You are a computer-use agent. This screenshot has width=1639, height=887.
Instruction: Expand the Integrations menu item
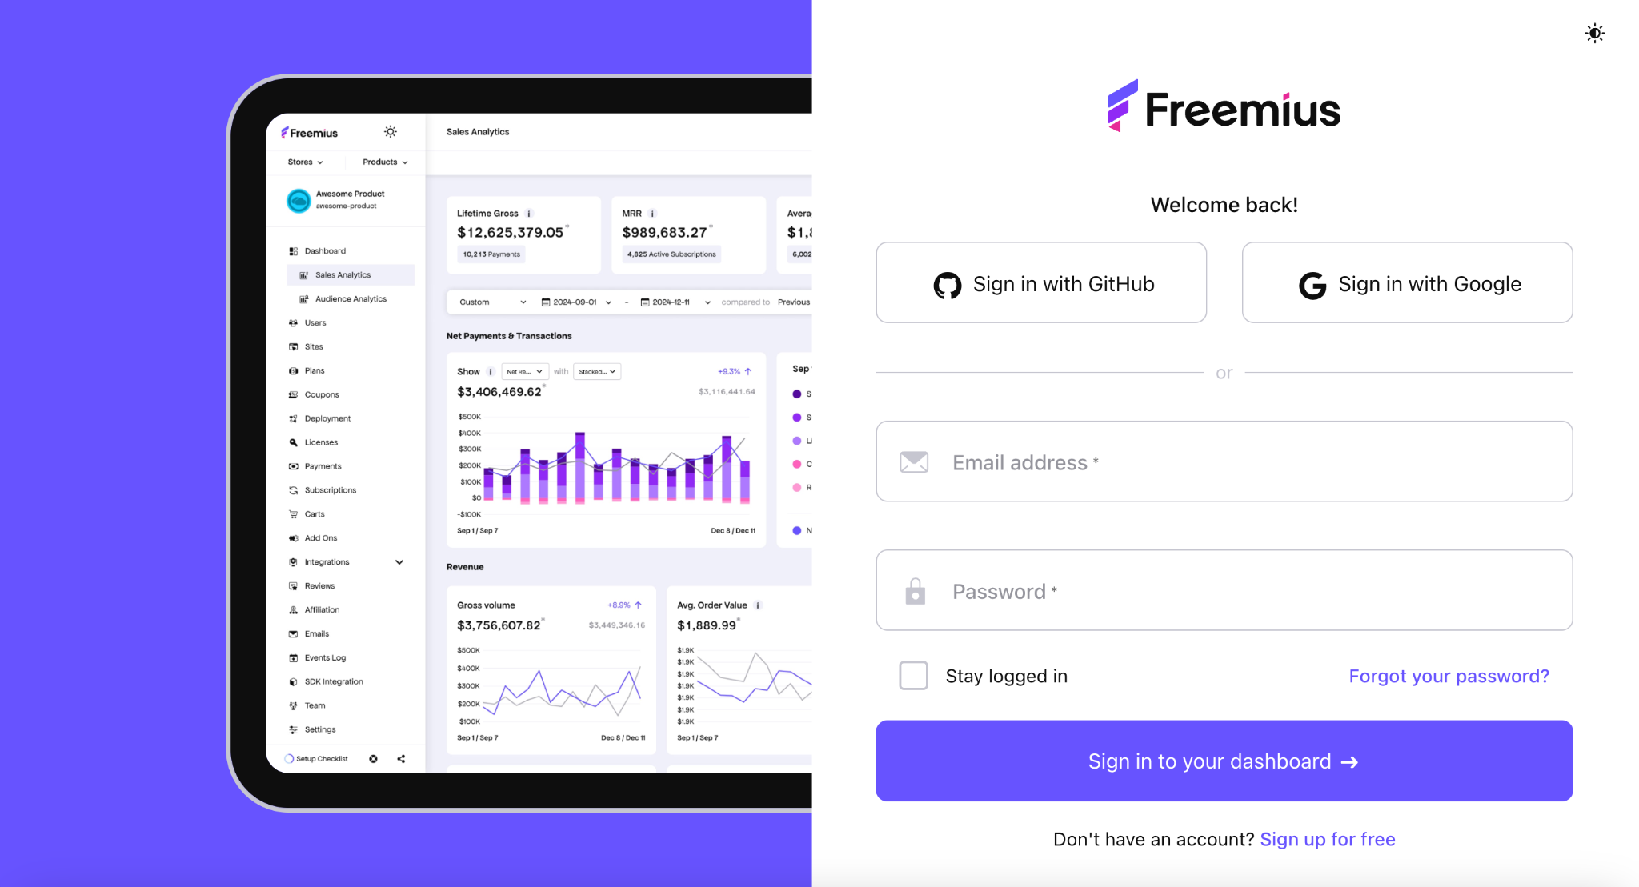400,561
